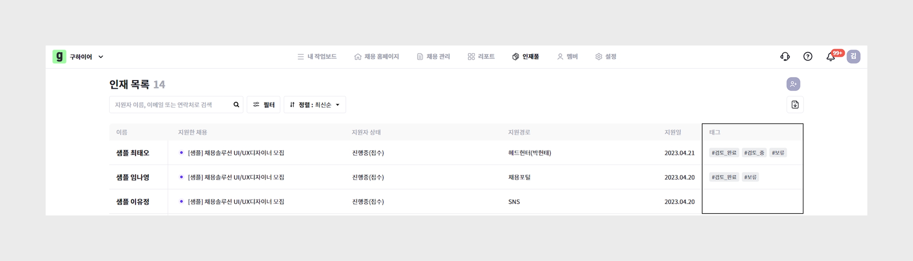Open the 채용 홈페이지 menu
The image size is (913, 261).
click(376, 57)
